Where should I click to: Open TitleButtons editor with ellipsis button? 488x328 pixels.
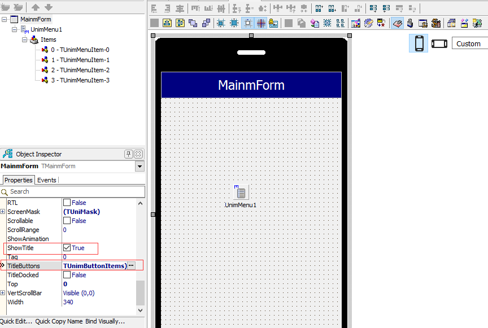(132, 265)
